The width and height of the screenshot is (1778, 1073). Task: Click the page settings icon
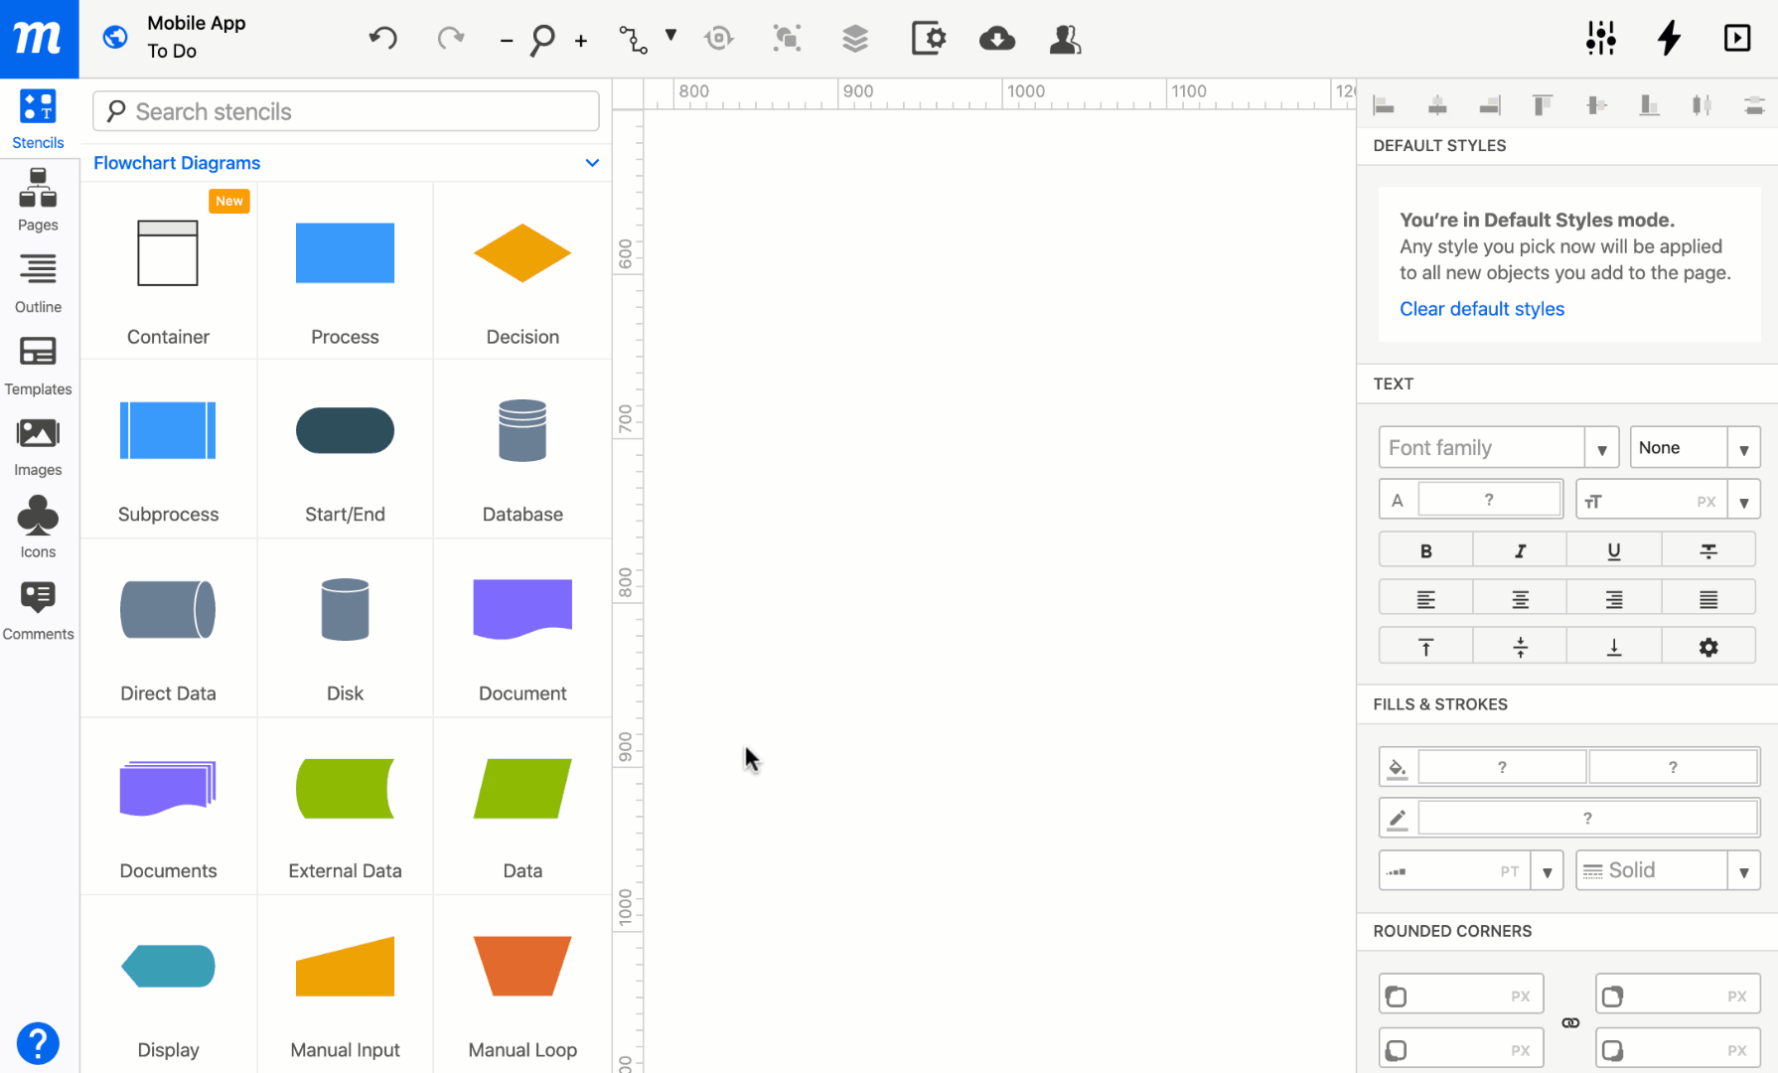[x=929, y=39]
